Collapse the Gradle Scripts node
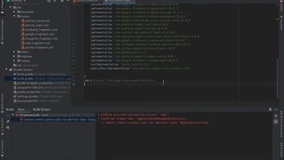The height and width of the screenshot is (160, 284). tap(6, 69)
